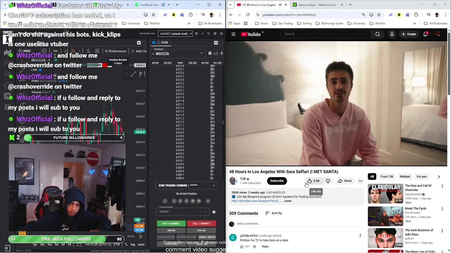Click the YouTube search magnifier button
This screenshot has width=451, height=253.
point(378,34)
